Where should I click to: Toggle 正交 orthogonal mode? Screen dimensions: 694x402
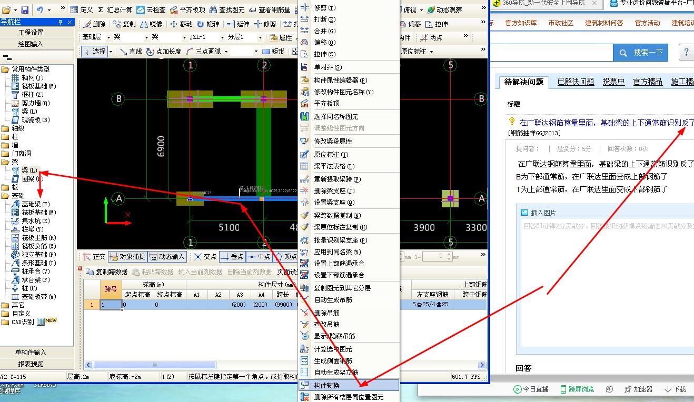(x=94, y=257)
